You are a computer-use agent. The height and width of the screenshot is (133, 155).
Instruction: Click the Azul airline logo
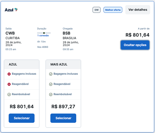11,10
